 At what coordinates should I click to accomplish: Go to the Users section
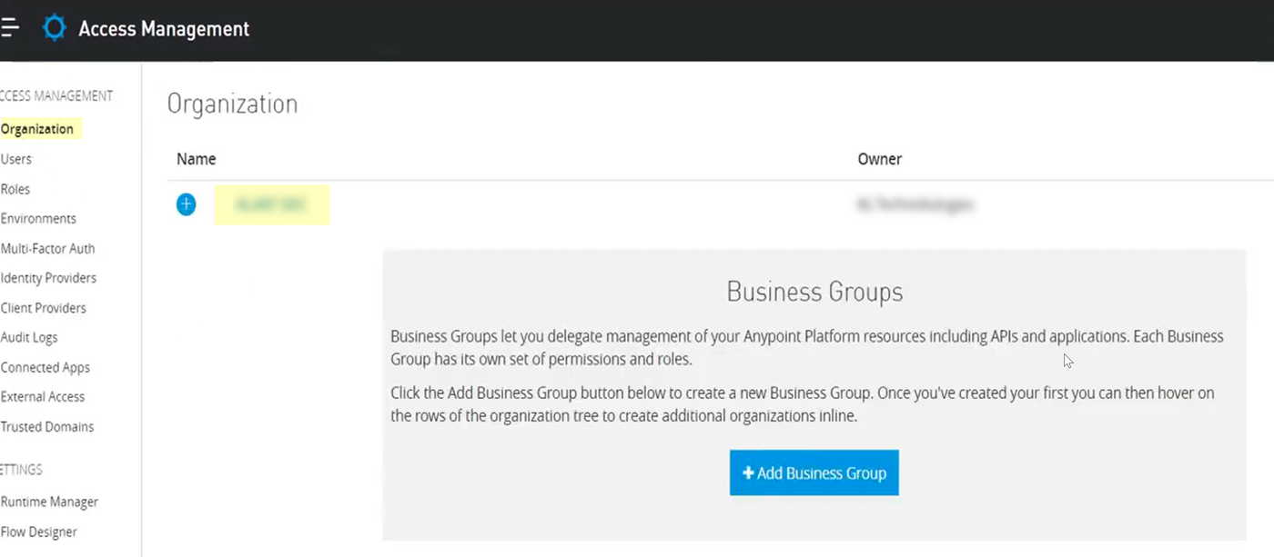pos(16,159)
